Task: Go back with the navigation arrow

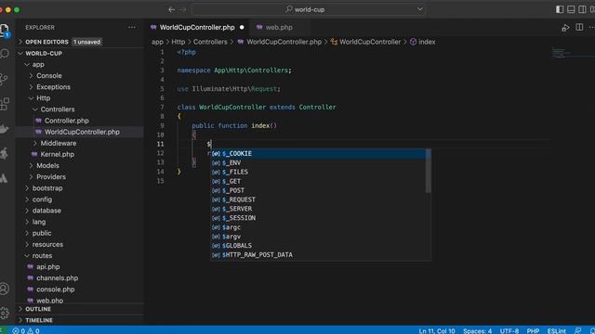Action: point(171,9)
